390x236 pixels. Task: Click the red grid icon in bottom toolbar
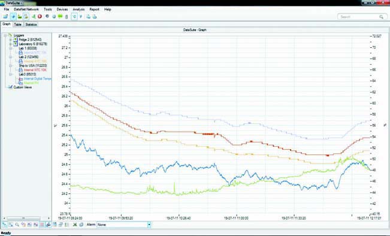42,225
